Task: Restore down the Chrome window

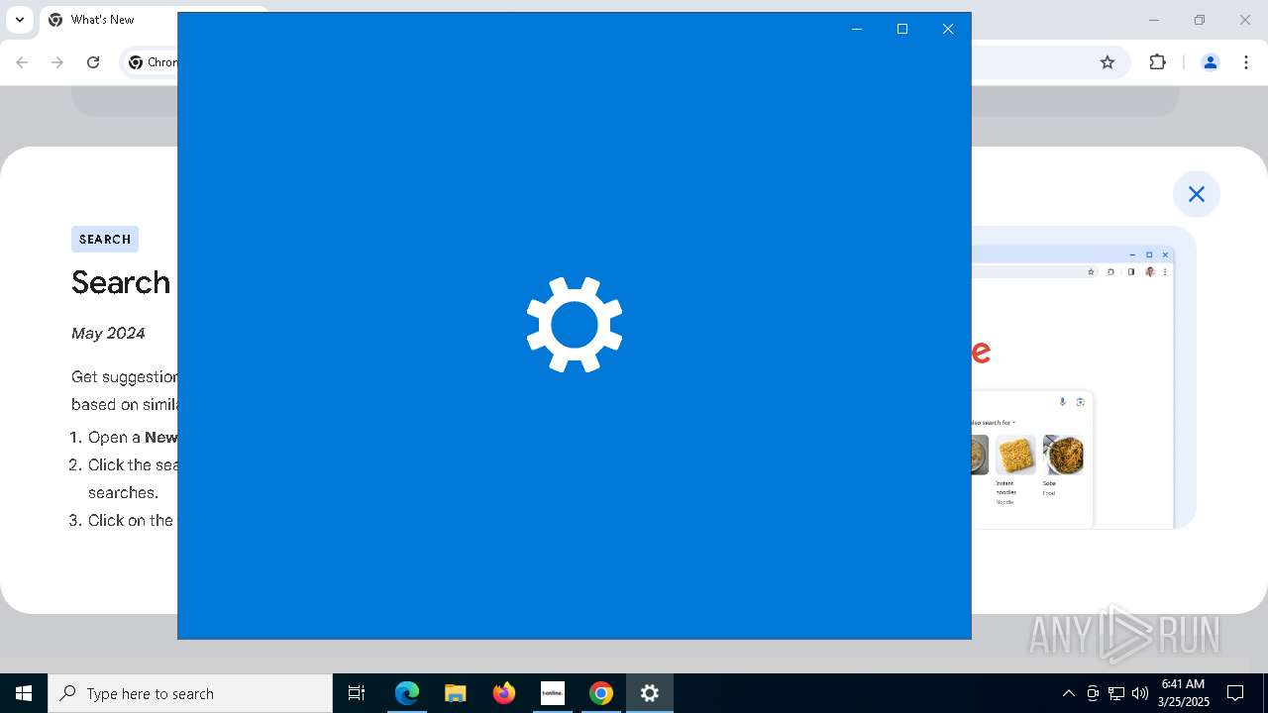Action: 1200,20
